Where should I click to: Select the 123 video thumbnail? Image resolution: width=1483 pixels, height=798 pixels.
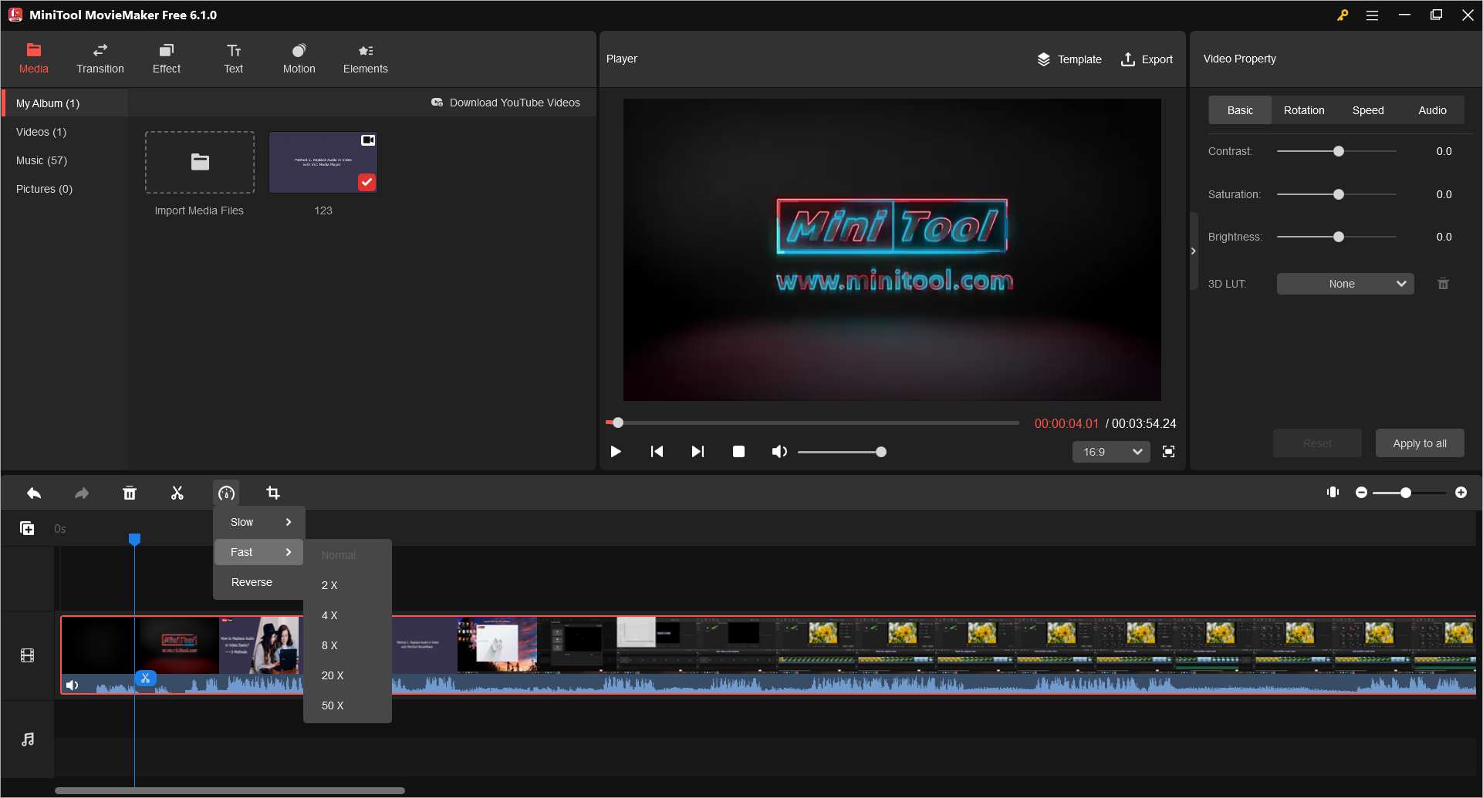(x=323, y=162)
